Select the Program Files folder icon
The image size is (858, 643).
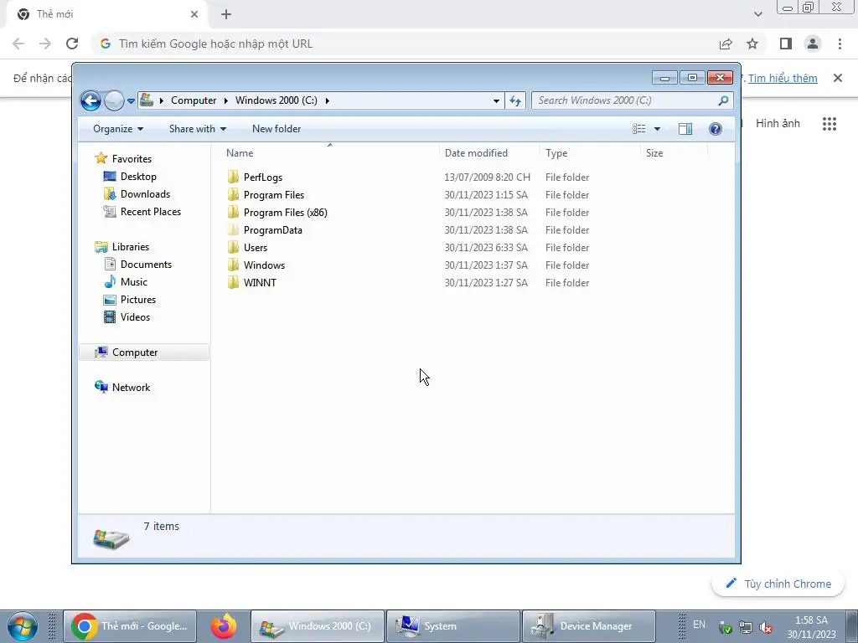233,194
